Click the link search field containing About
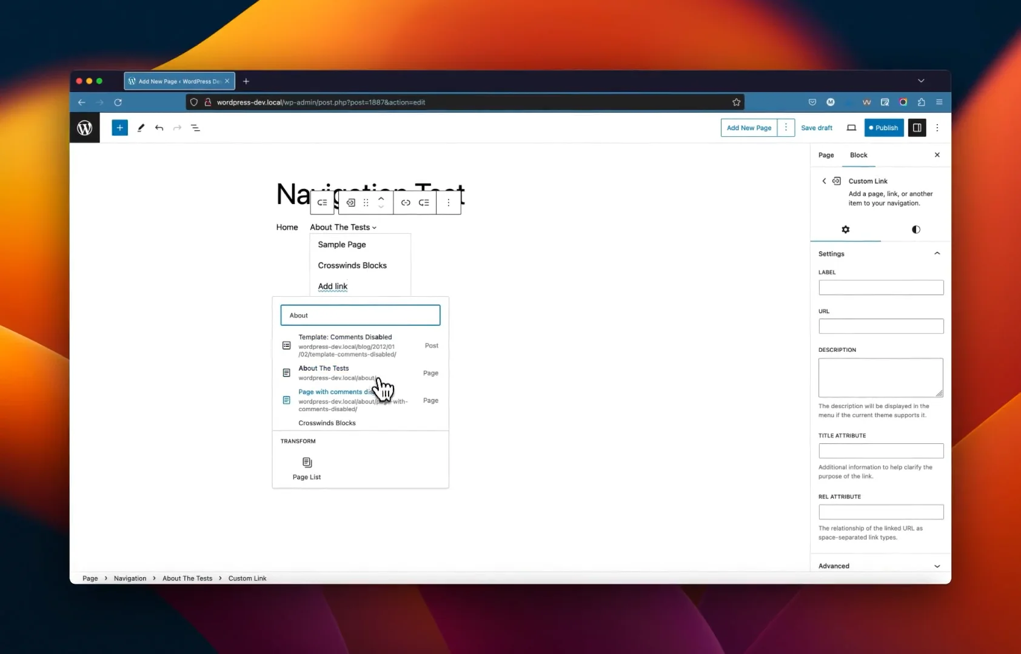This screenshot has height=654, width=1021. pos(360,315)
